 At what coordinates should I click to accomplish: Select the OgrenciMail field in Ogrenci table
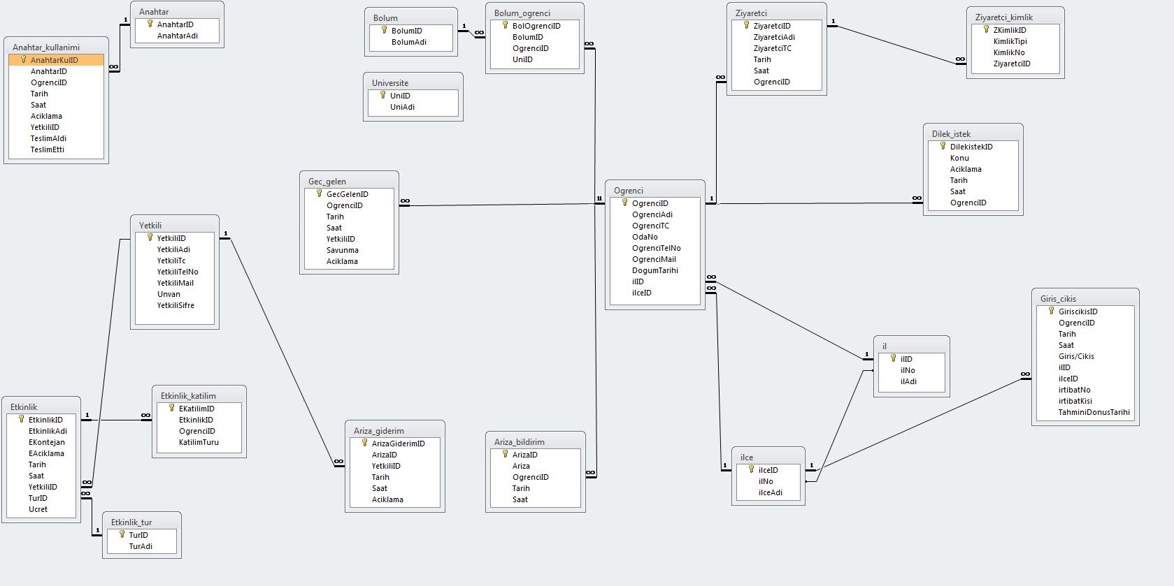pos(654,259)
